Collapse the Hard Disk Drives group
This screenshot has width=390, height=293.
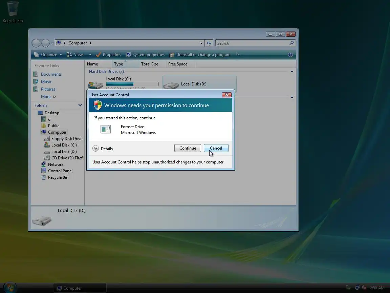292,72
